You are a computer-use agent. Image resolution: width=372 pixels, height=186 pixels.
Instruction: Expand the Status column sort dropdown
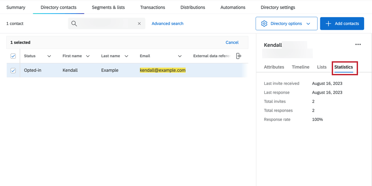pos(49,56)
